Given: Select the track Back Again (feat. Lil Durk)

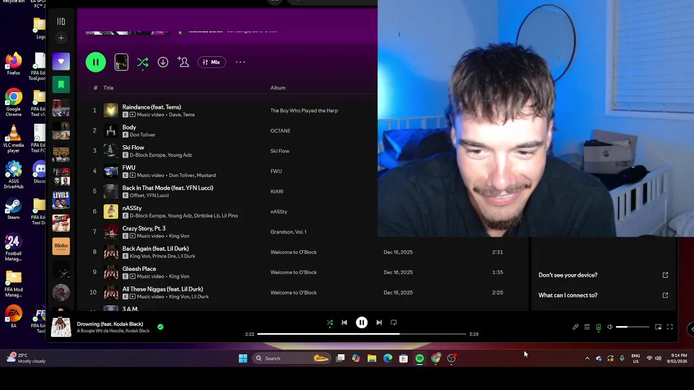Looking at the screenshot, I should coord(156,249).
